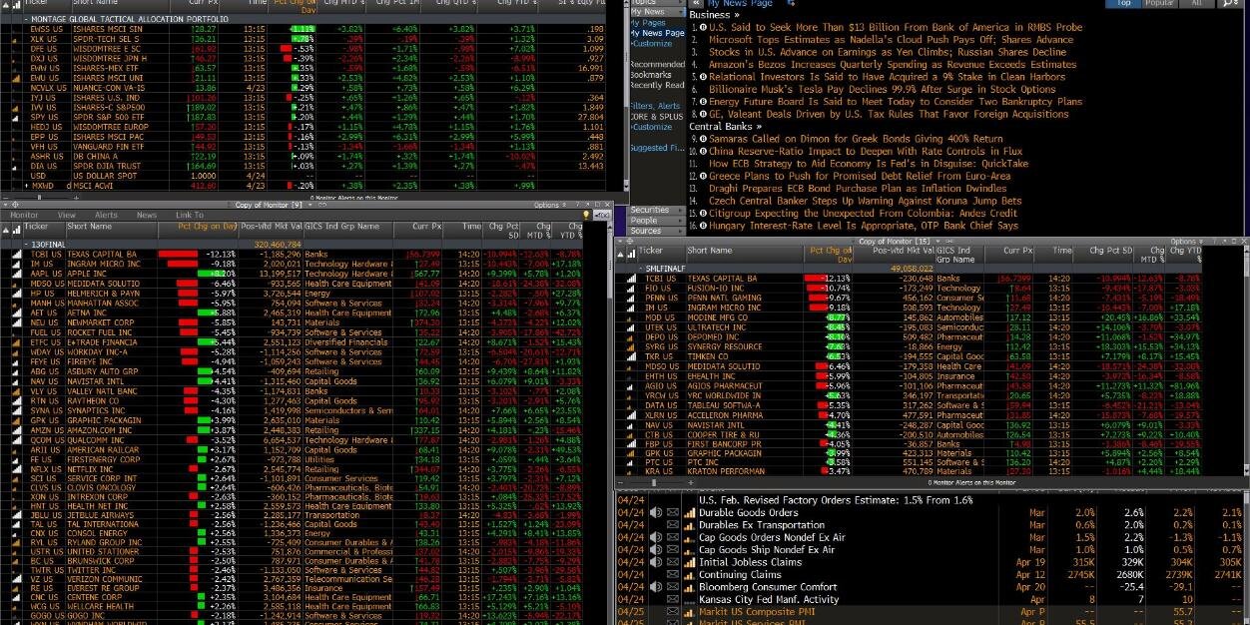This screenshot has width=1250, height=625.
Task: Open chart icon for AET US AETNA row
Action: (x=17, y=312)
